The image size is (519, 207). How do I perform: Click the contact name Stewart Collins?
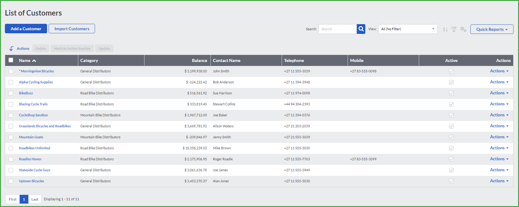[224, 104]
